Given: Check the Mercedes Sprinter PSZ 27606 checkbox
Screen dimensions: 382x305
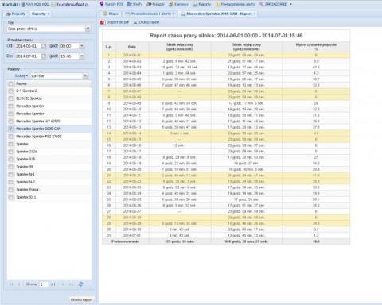Looking at the screenshot, I should tap(10, 137).
